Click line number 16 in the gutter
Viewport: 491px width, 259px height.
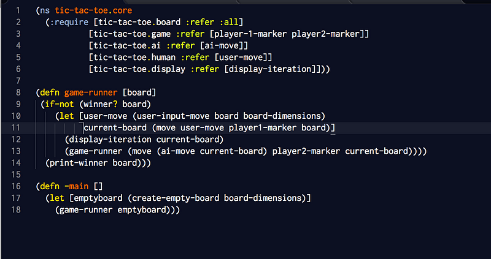[x=15, y=187]
